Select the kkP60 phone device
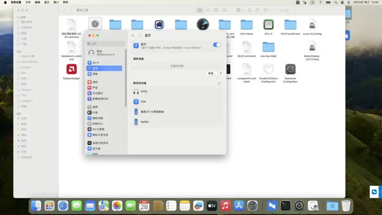 pyautogui.click(x=177, y=122)
